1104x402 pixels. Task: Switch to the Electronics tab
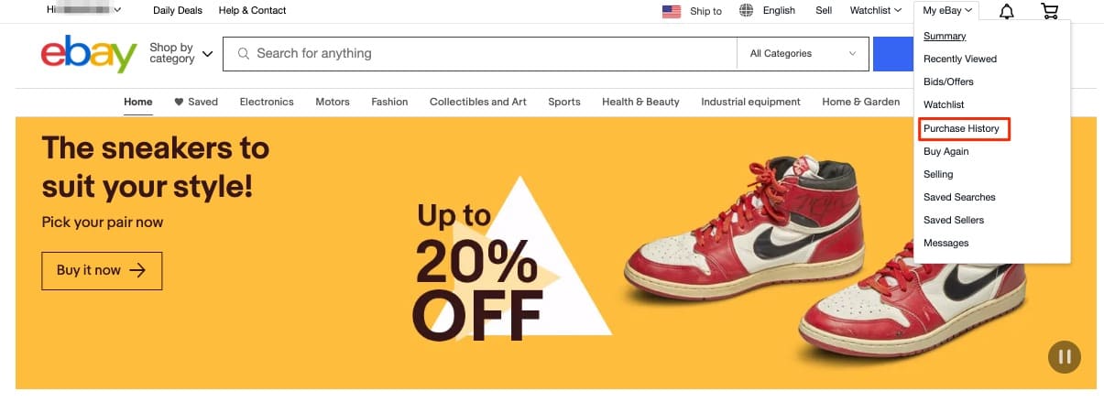[x=267, y=102]
